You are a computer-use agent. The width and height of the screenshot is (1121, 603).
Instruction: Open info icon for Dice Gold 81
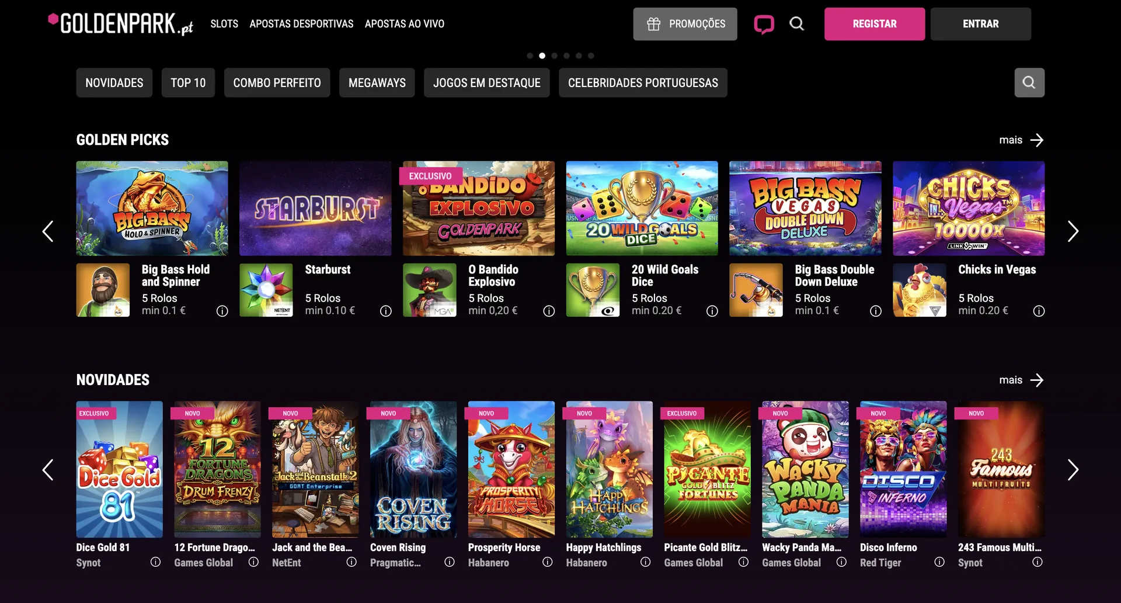point(155,562)
